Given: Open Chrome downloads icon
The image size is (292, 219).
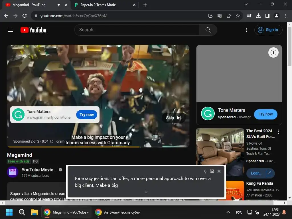Looking at the screenshot, I should [258, 16].
